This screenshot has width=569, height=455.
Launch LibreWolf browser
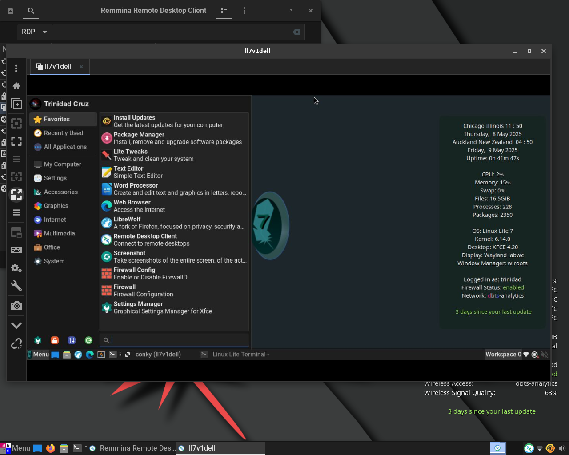pyautogui.click(x=174, y=223)
